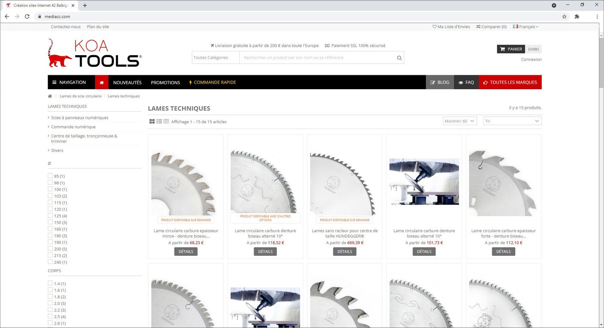Open the 118,52 € blade thumbnail
The image size is (604, 328).
click(x=265, y=181)
